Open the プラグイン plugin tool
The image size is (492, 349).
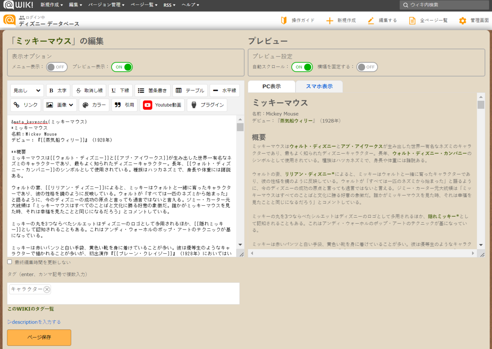[207, 105]
